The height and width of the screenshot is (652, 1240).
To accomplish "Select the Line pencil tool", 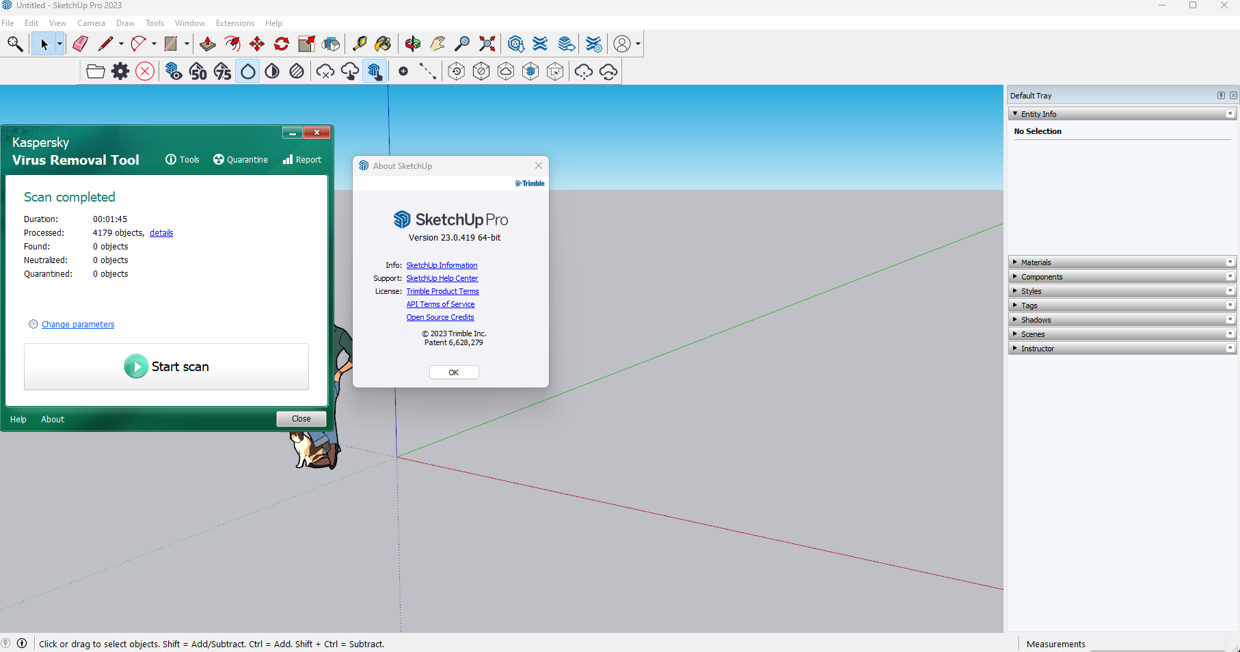I will click(x=105, y=44).
